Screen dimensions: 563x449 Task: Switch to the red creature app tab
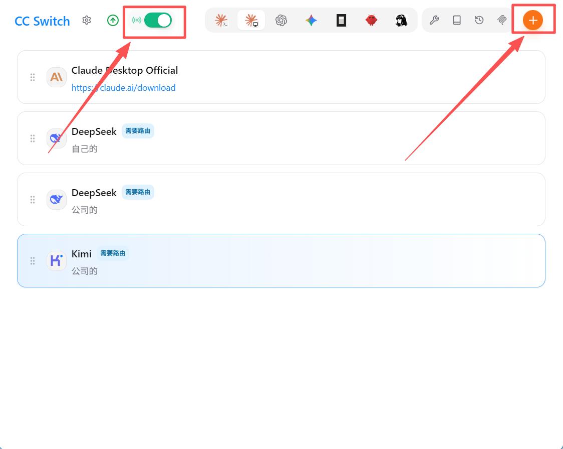[x=371, y=20]
